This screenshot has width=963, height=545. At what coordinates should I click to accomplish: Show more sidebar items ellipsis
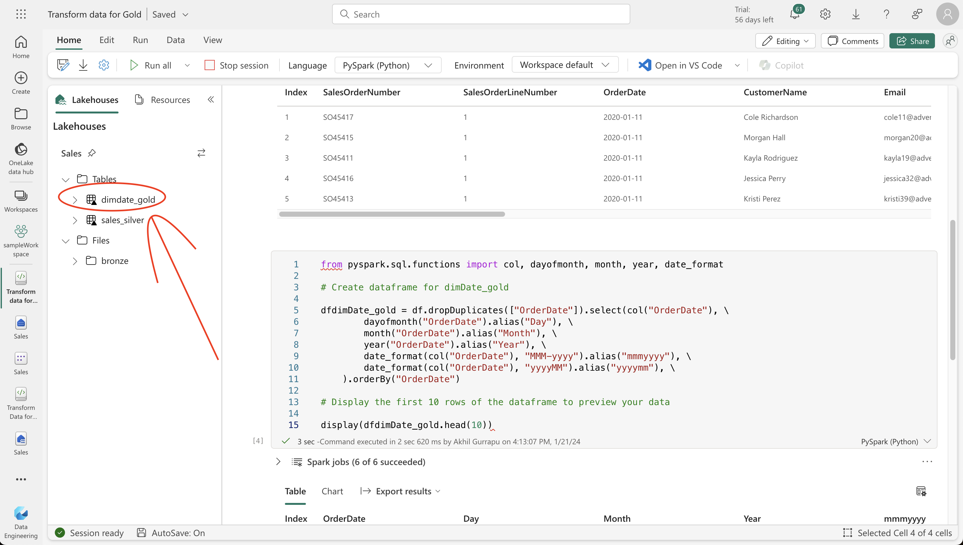coord(21,479)
